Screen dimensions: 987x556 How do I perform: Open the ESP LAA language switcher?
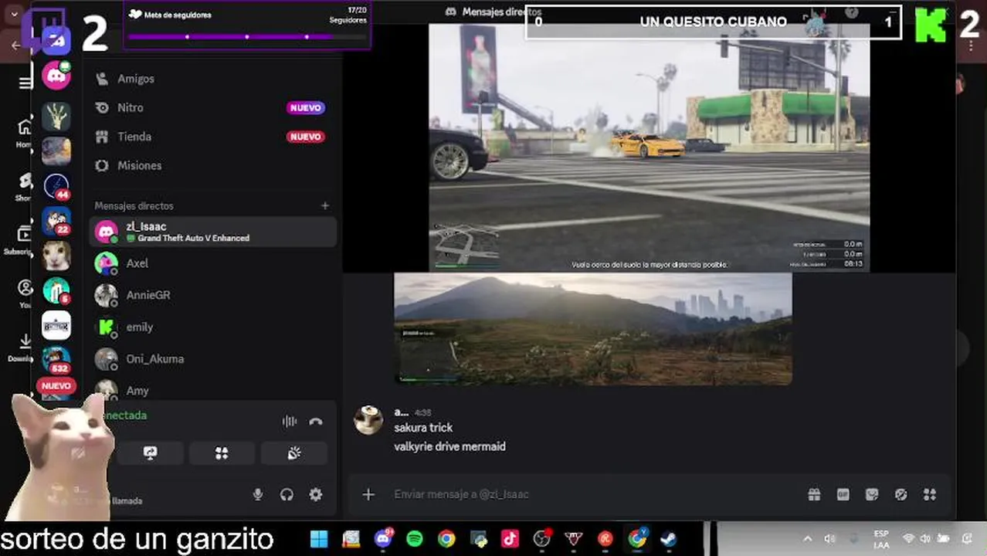point(881,539)
